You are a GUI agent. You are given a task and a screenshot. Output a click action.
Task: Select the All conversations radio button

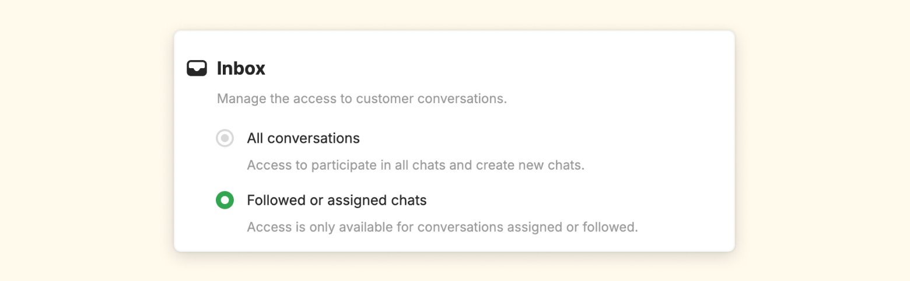click(x=225, y=138)
